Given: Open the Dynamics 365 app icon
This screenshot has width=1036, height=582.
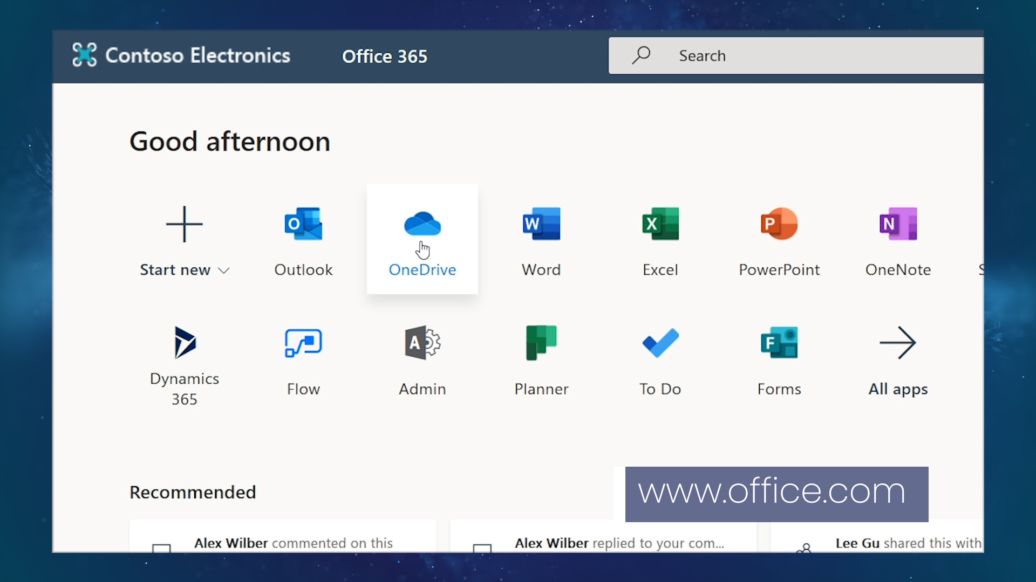Looking at the screenshot, I should pyautogui.click(x=185, y=343).
